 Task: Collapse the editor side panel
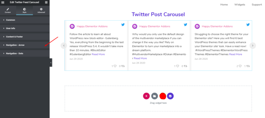click(x=51, y=63)
